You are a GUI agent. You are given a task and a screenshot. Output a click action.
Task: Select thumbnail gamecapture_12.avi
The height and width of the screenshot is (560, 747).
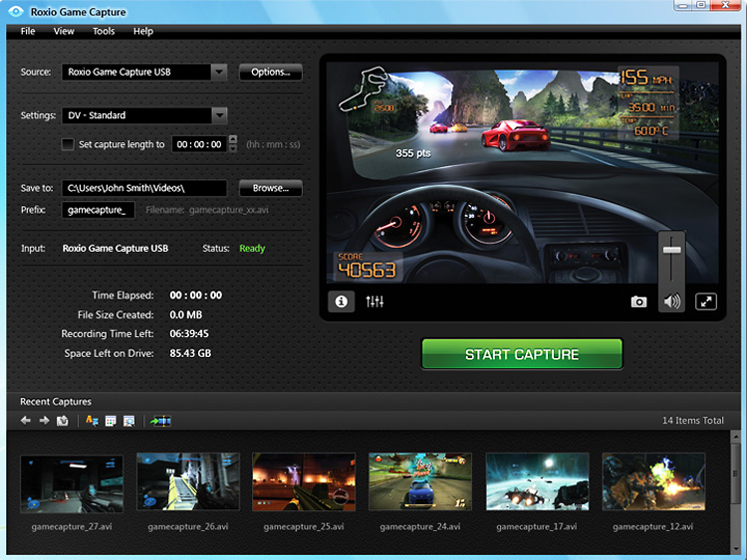click(653, 481)
